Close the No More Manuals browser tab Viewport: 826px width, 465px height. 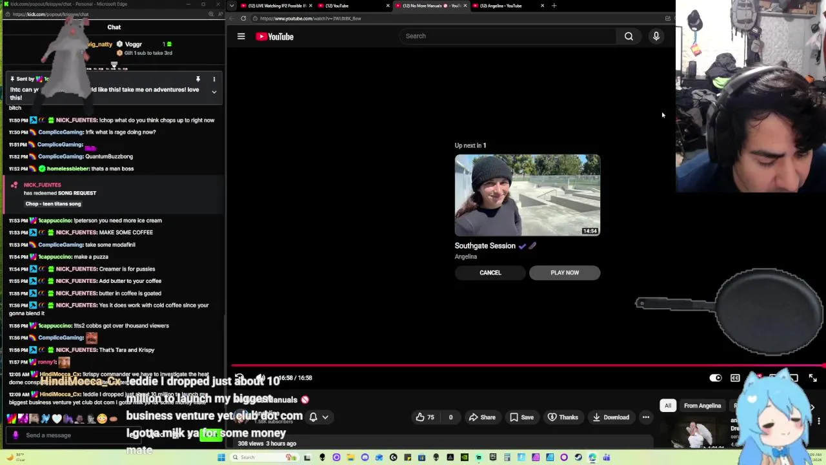[465, 6]
